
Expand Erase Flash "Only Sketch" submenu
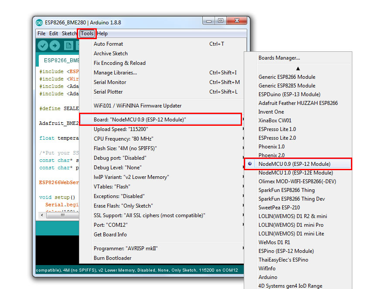161,206
